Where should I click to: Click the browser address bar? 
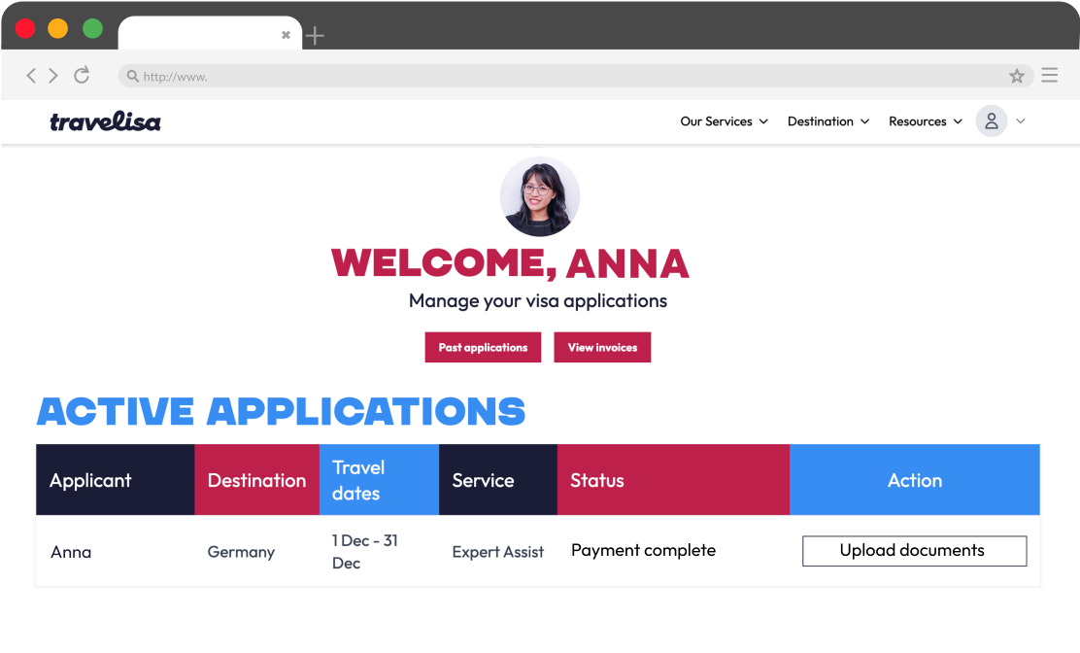[563, 76]
